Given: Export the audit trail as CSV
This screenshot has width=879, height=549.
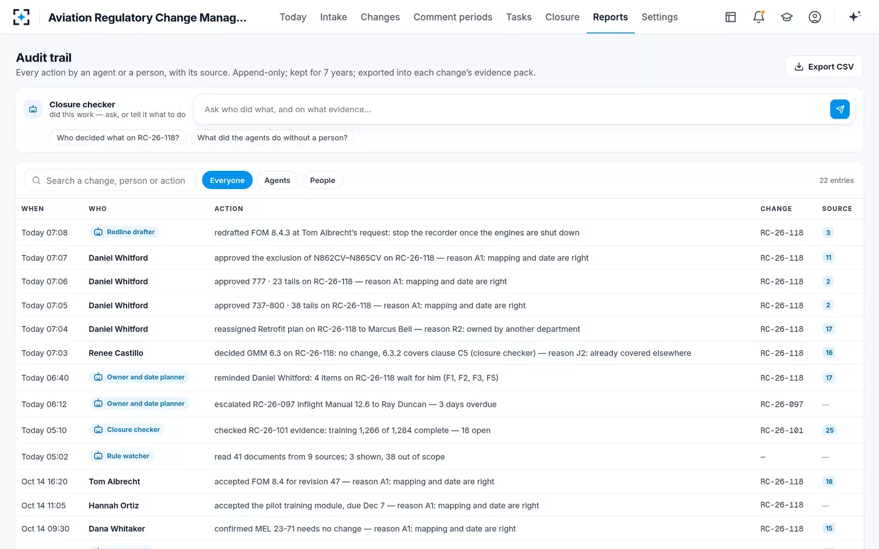Looking at the screenshot, I should pyautogui.click(x=824, y=66).
